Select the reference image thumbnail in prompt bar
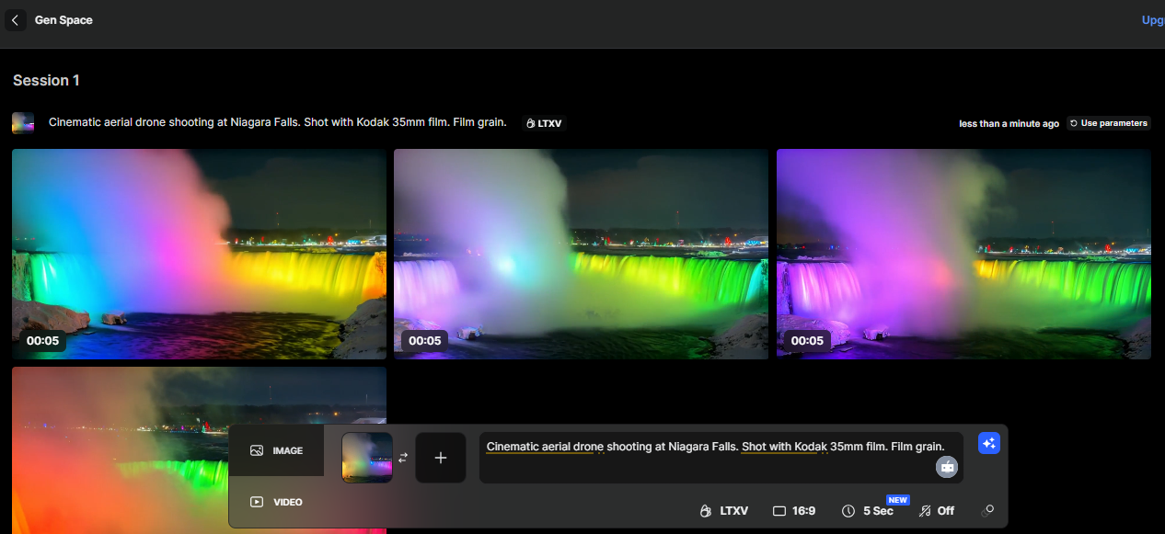 (x=367, y=458)
